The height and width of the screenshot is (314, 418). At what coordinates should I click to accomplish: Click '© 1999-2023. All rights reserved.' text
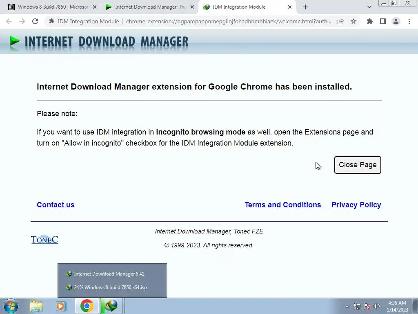(209, 245)
